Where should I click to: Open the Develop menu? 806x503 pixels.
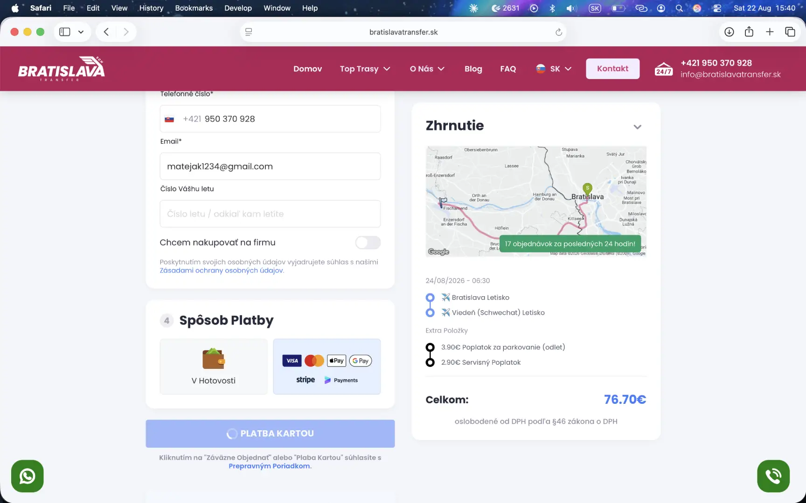pos(238,8)
